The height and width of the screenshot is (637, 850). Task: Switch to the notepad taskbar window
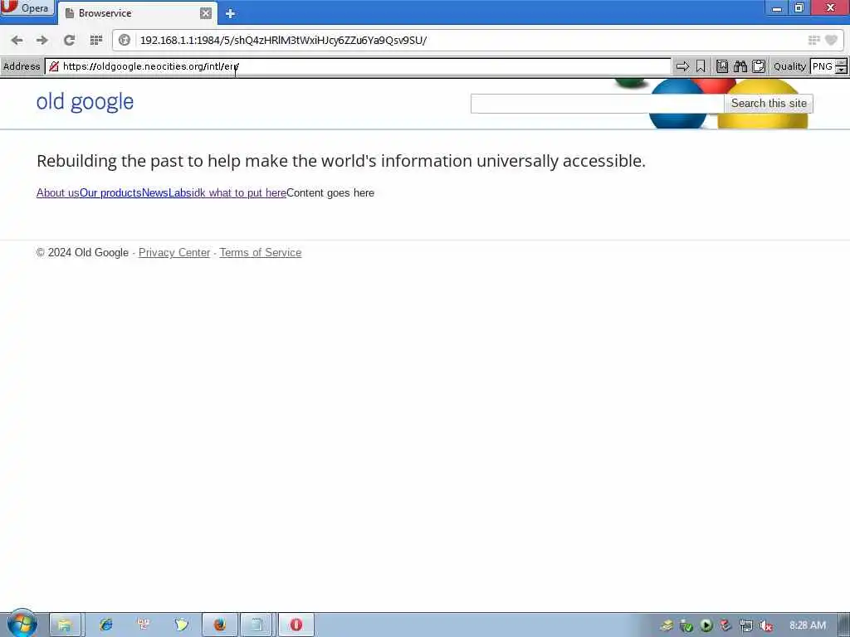[x=257, y=625]
